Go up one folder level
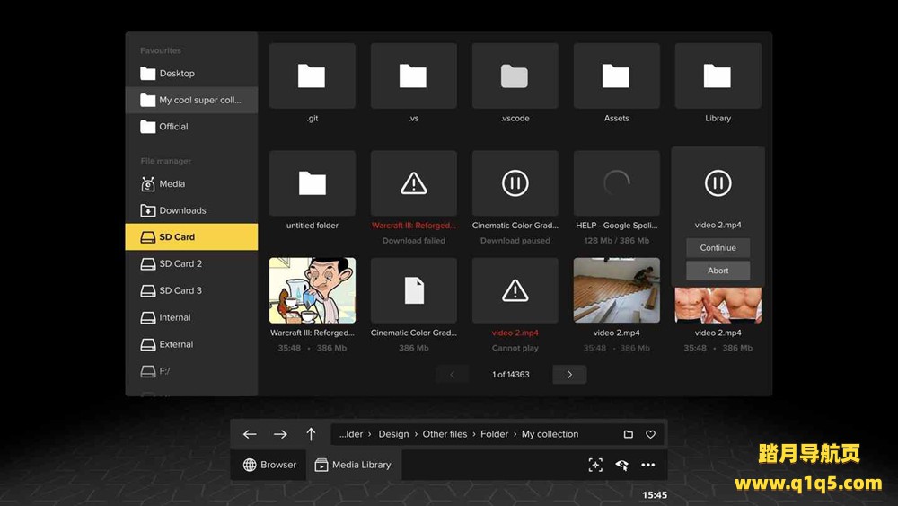Viewport: 898px width, 506px height. coord(311,434)
